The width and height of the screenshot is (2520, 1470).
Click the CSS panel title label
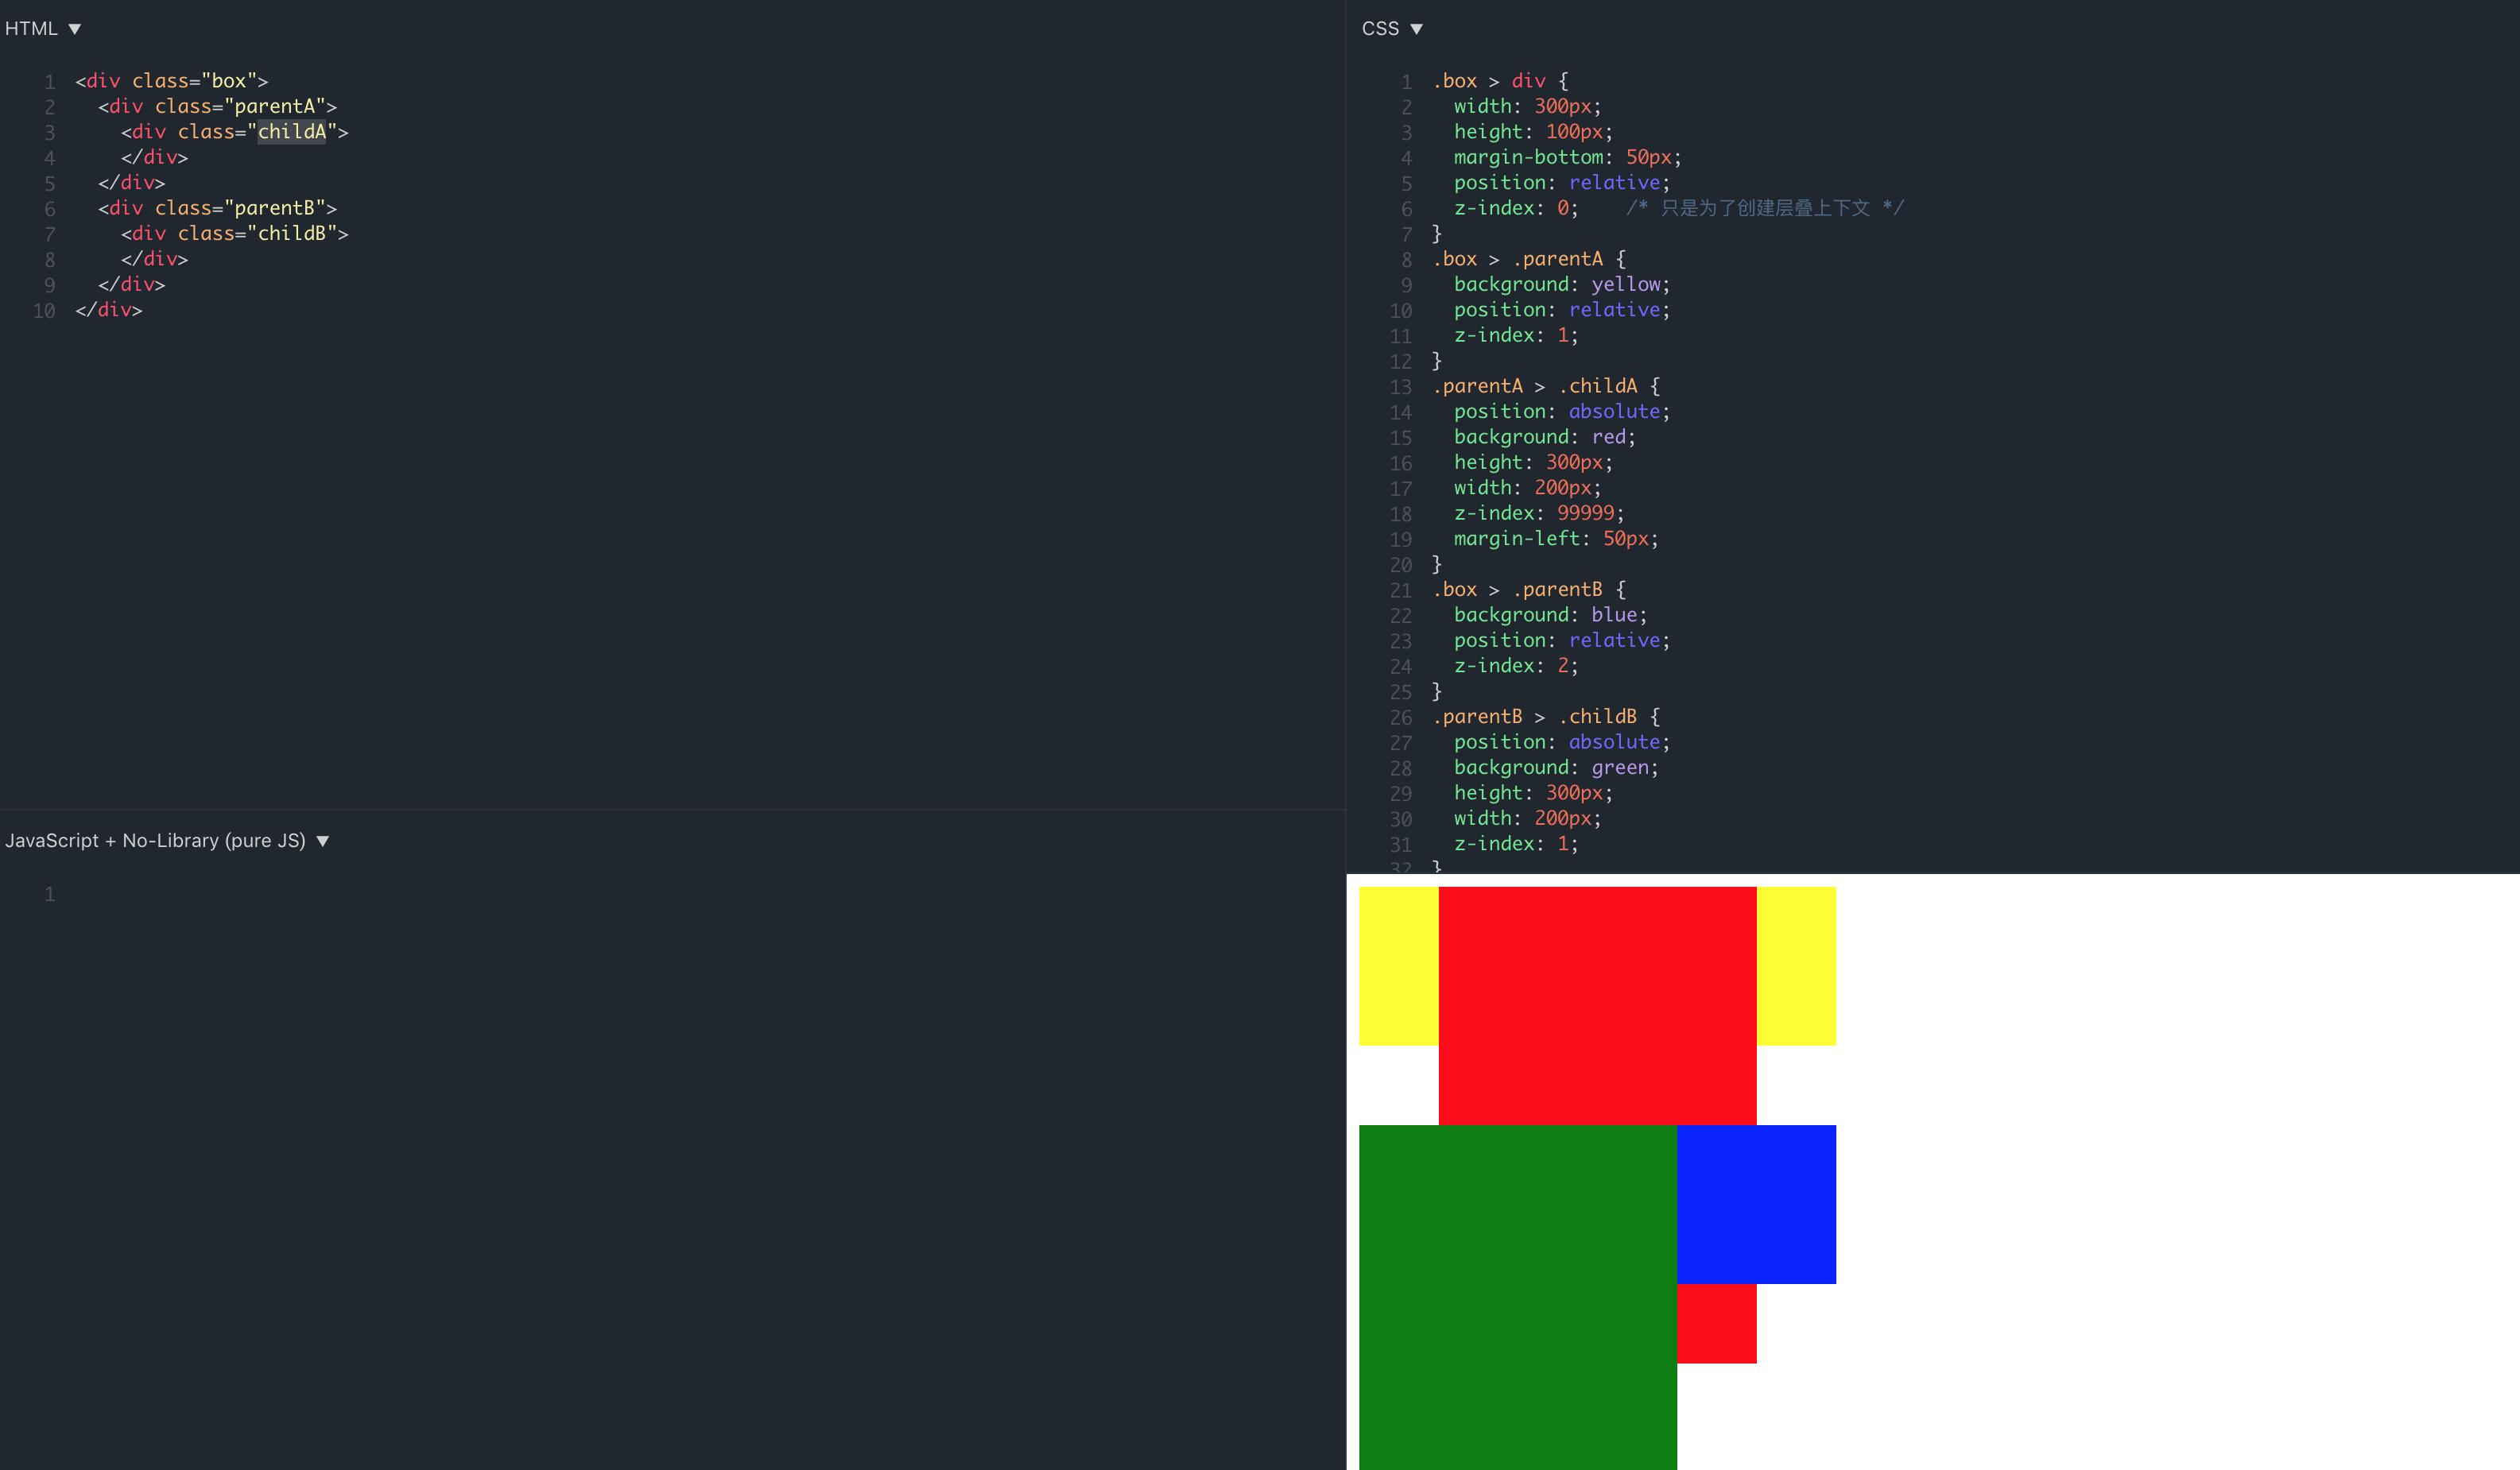pyautogui.click(x=1379, y=29)
